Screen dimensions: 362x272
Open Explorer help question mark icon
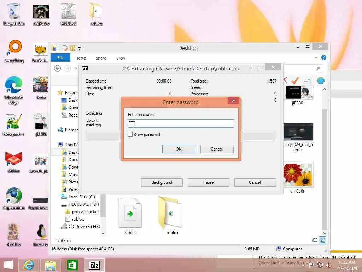(324, 57)
